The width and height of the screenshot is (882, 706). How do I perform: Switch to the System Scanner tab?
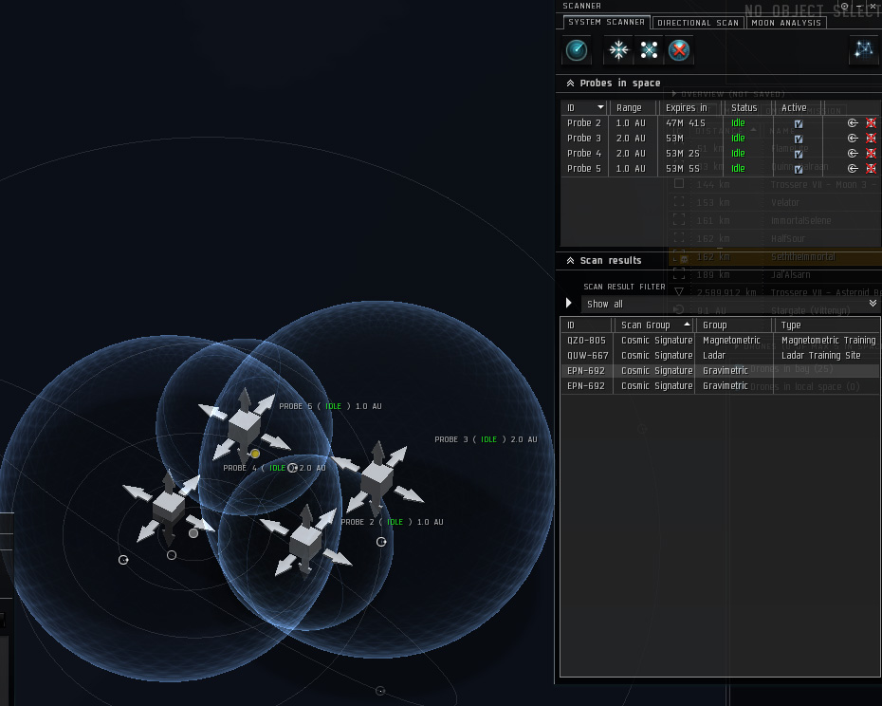coord(606,22)
